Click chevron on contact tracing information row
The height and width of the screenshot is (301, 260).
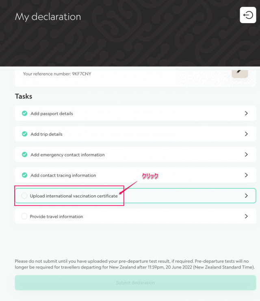(246, 175)
